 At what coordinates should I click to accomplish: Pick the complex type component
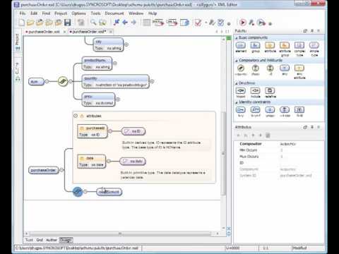point(299,49)
